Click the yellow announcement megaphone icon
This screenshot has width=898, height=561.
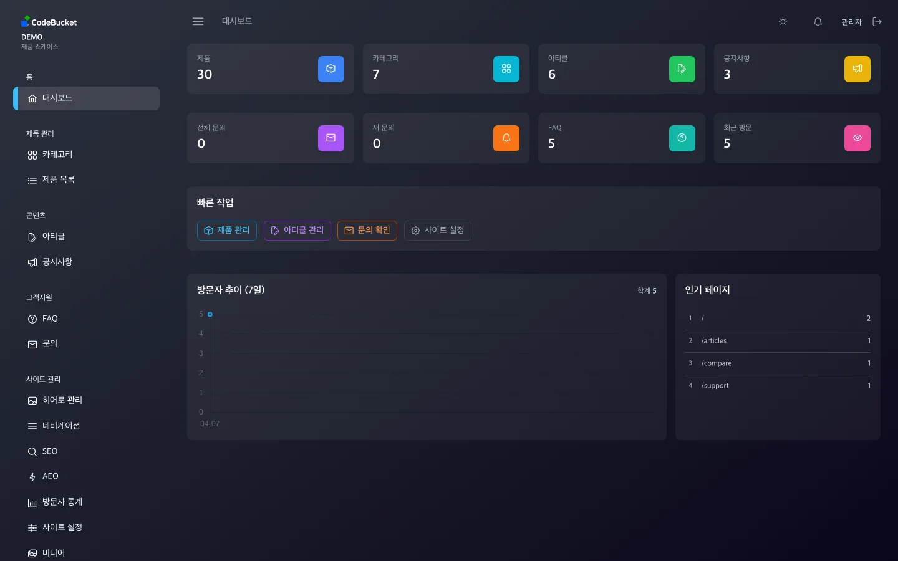(x=857, y=69)
